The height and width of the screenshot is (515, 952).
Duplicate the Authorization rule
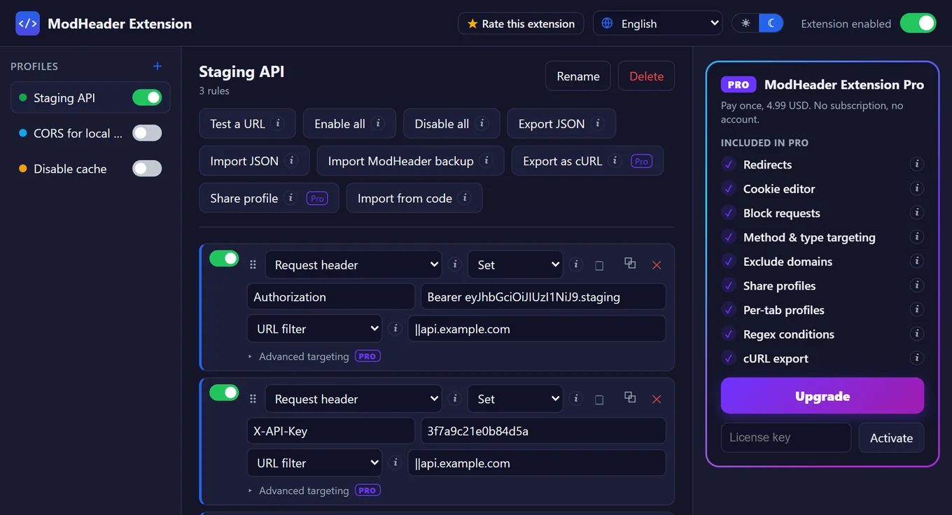[630, 264]
